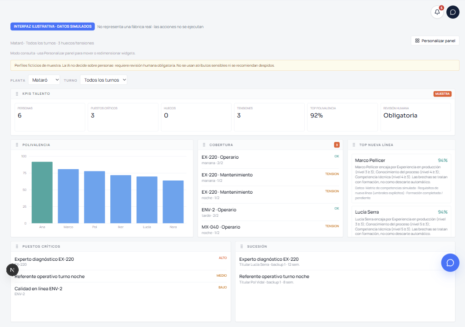This screenshot has height=327, width=465.
Task: Select Referente operativo turno noche in Puestos Críticos
Action: tap(121, 276)
